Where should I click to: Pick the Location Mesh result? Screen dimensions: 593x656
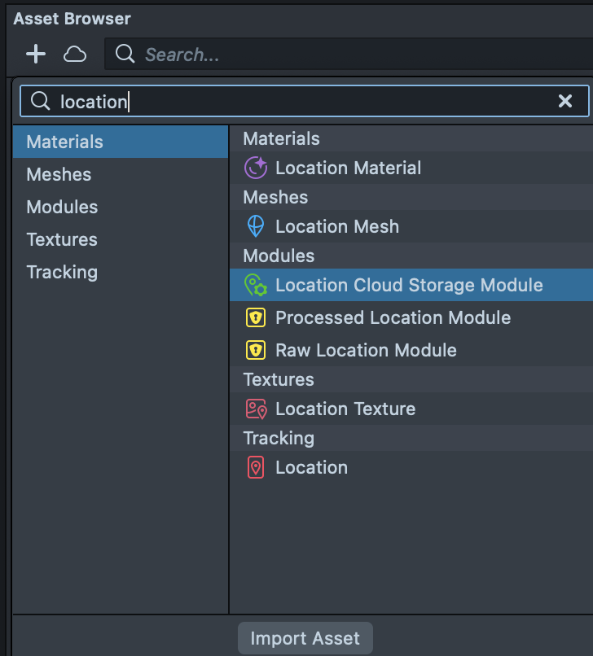pos(337,227)
